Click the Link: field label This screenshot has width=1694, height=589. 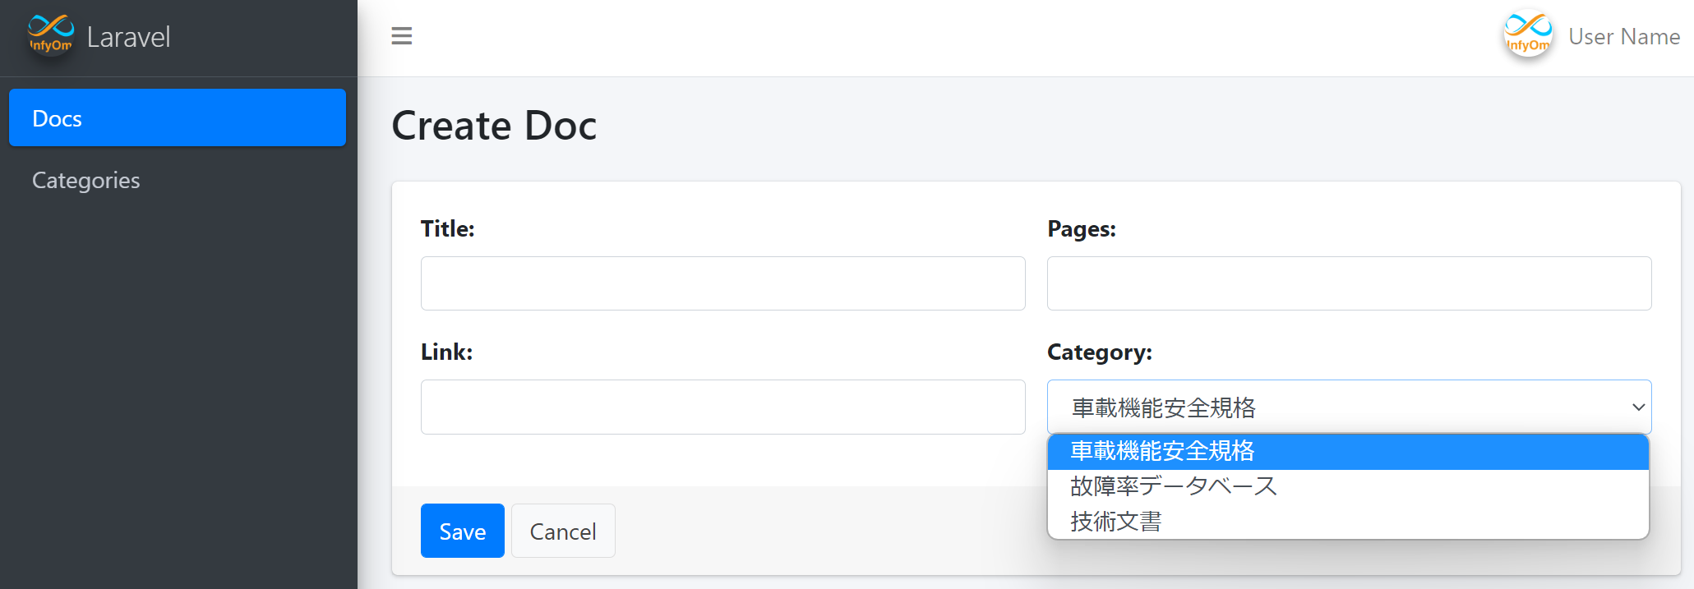[446, 352]
